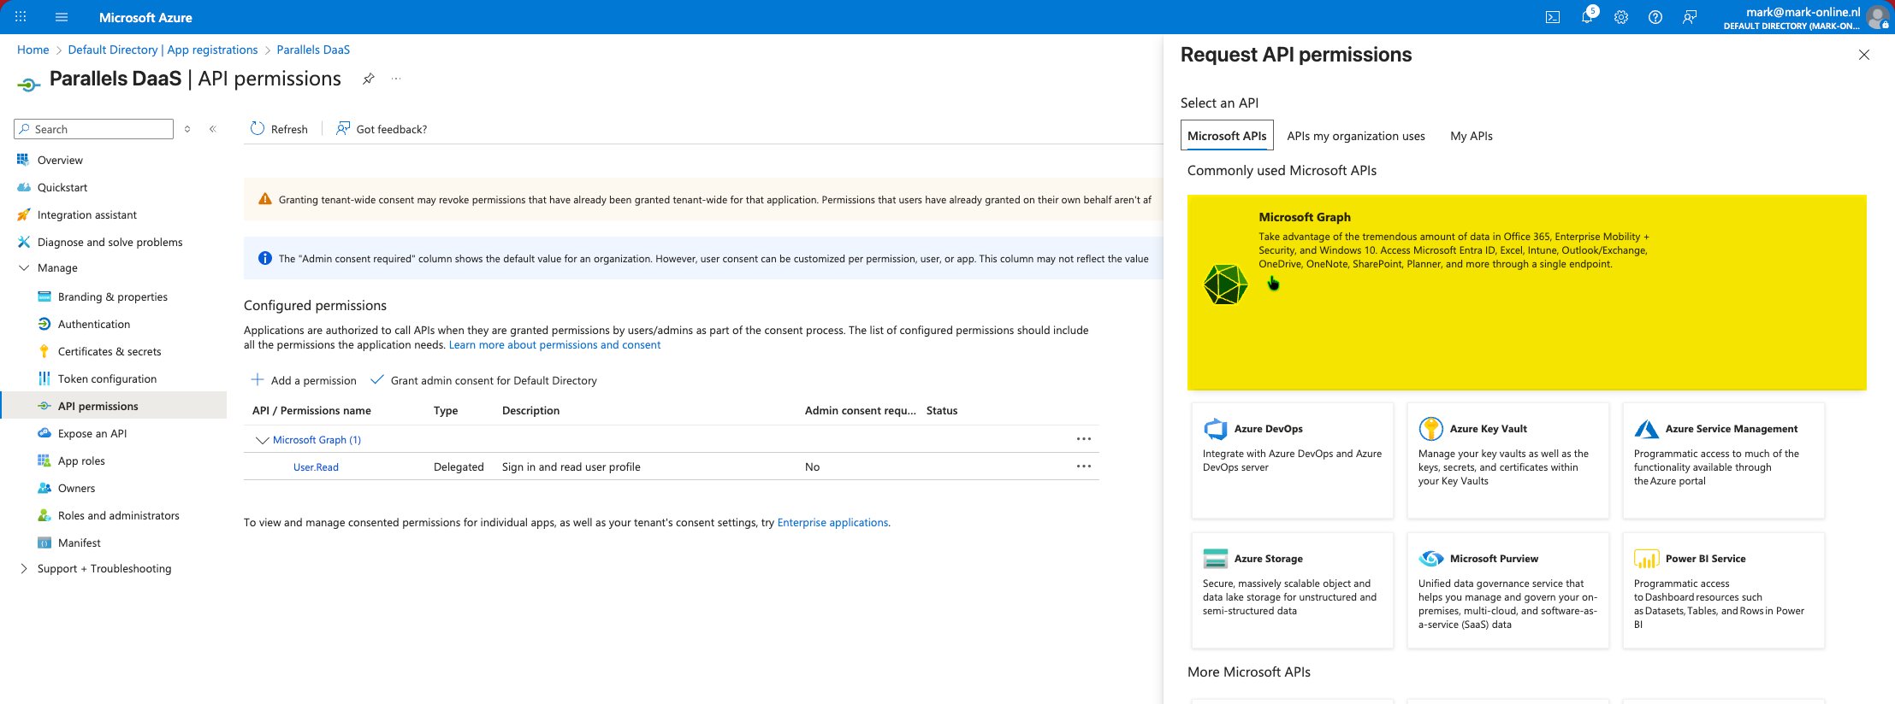Expand Support + Troubleshooting section
Image resolution: width=1895 pixels, height=704 pixels.
point(24,569)
